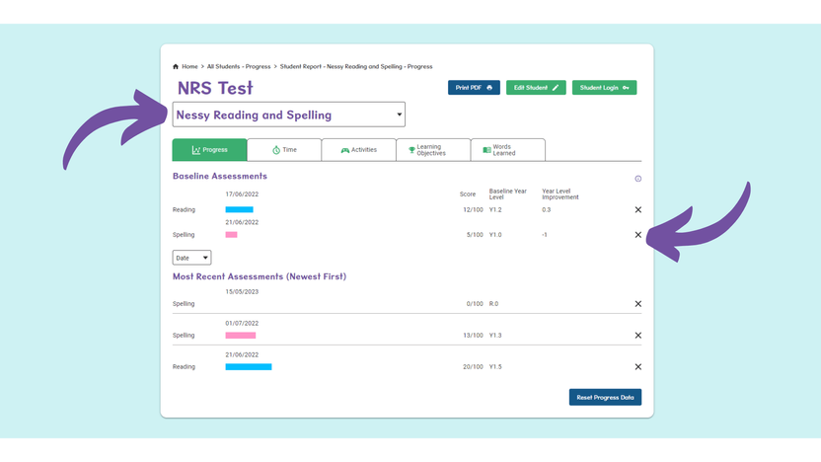Delete the baseline Reading assessment row
This screenshot has height=462, width=821.
click(x=637, y=209)
